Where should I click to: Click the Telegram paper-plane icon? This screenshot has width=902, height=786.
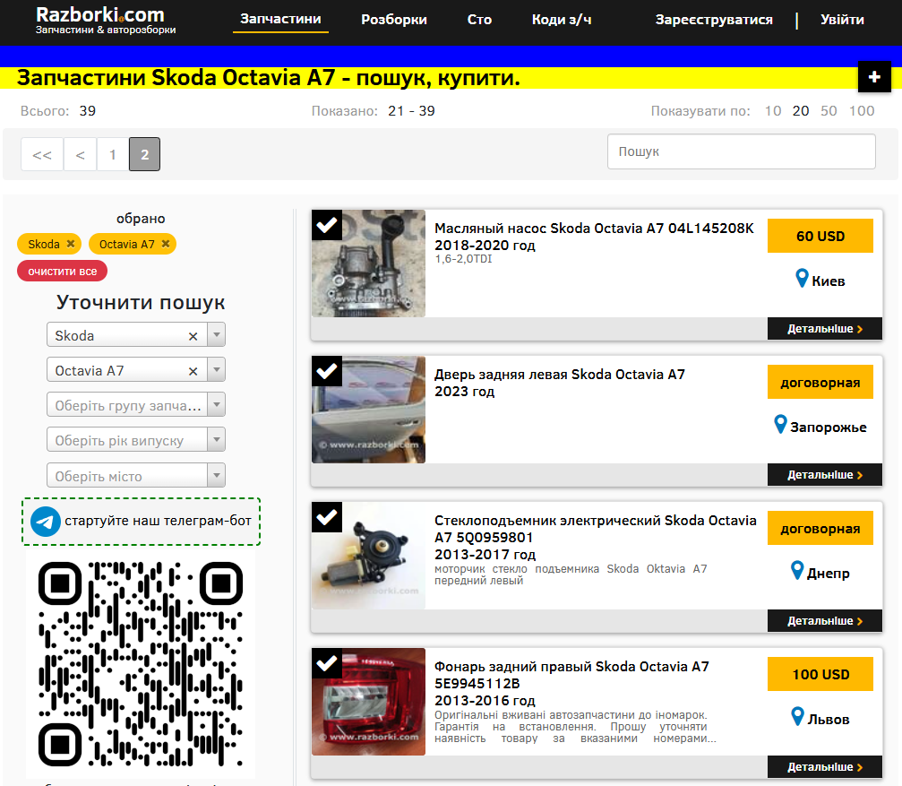point(46,522)
